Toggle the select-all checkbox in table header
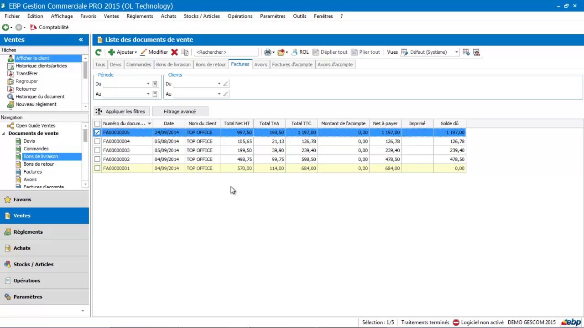Image resolution: width=584 pixels, height=328 pixels. [x=97, y=123]
